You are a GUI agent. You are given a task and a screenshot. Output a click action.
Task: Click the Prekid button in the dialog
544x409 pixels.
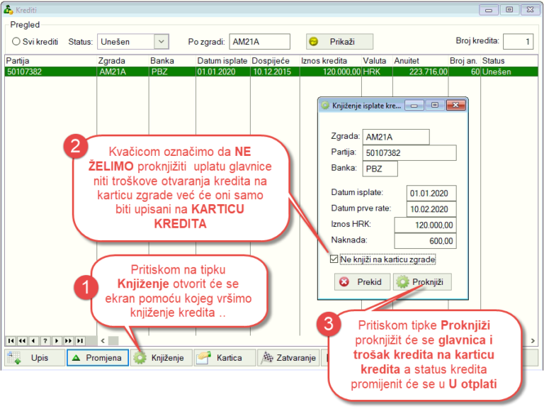click(362, 281)
